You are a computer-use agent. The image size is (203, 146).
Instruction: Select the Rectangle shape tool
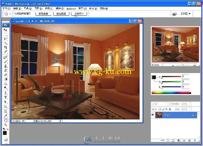click(x=6, y=106)
